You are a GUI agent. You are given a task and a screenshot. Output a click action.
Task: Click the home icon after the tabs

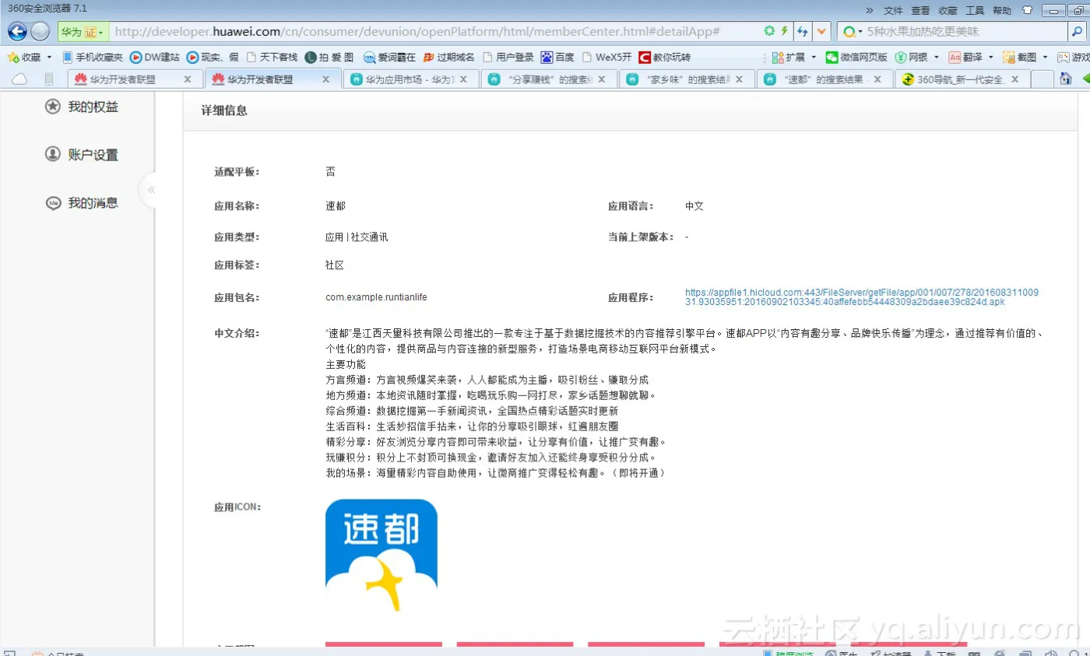pos(1066,79)
